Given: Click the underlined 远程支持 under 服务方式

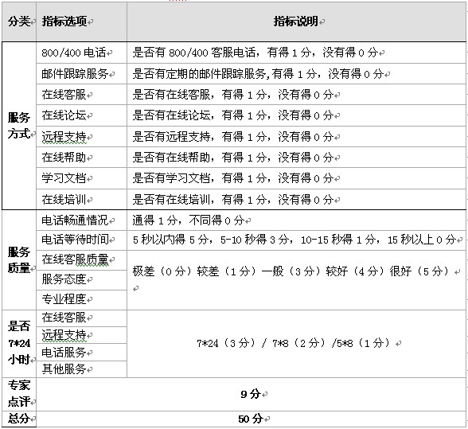Looking at the screenshot, I should pos(64,137).
